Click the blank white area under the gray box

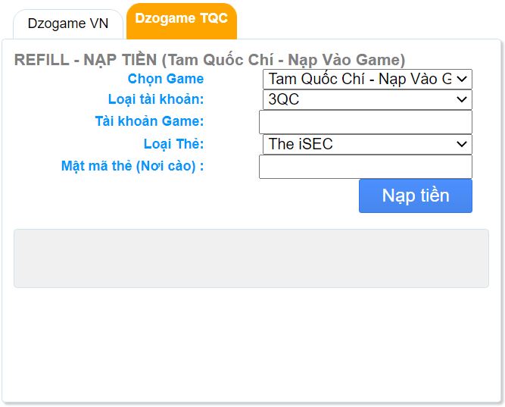251,345
